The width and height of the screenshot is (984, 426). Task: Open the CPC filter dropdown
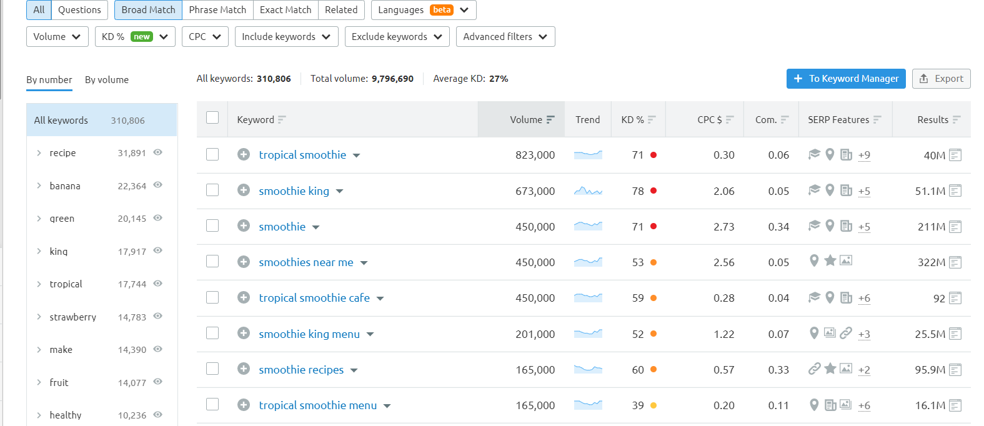pos(205,36)
